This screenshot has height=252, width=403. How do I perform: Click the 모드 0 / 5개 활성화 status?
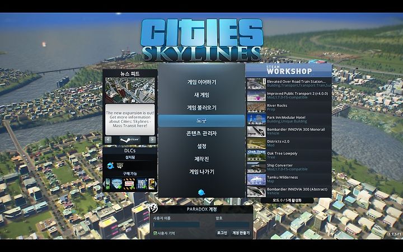(x=287, y=200)
